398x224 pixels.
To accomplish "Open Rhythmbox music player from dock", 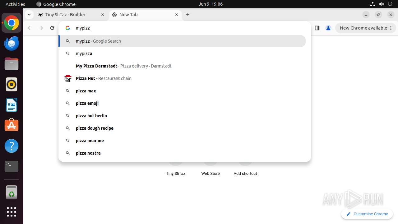I will pos(12,84).
